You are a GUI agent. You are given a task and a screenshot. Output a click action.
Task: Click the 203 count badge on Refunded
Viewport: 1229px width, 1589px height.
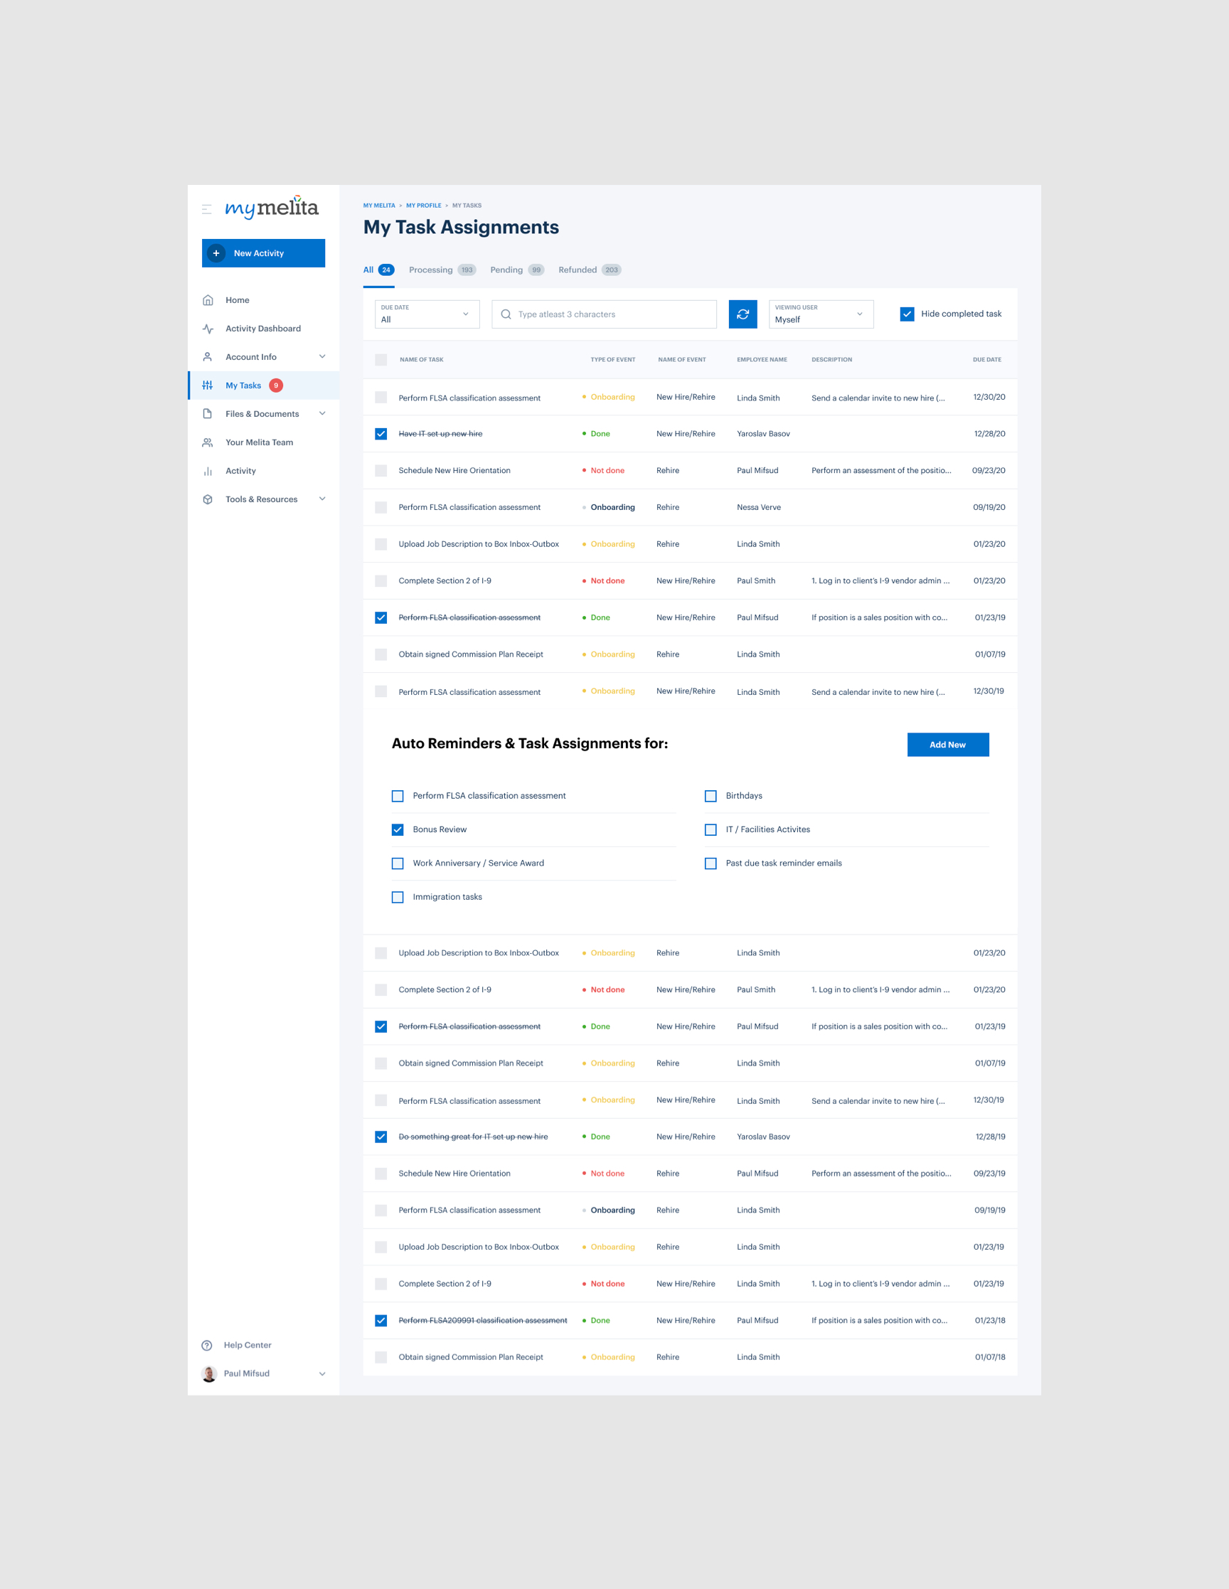point(611,270)
